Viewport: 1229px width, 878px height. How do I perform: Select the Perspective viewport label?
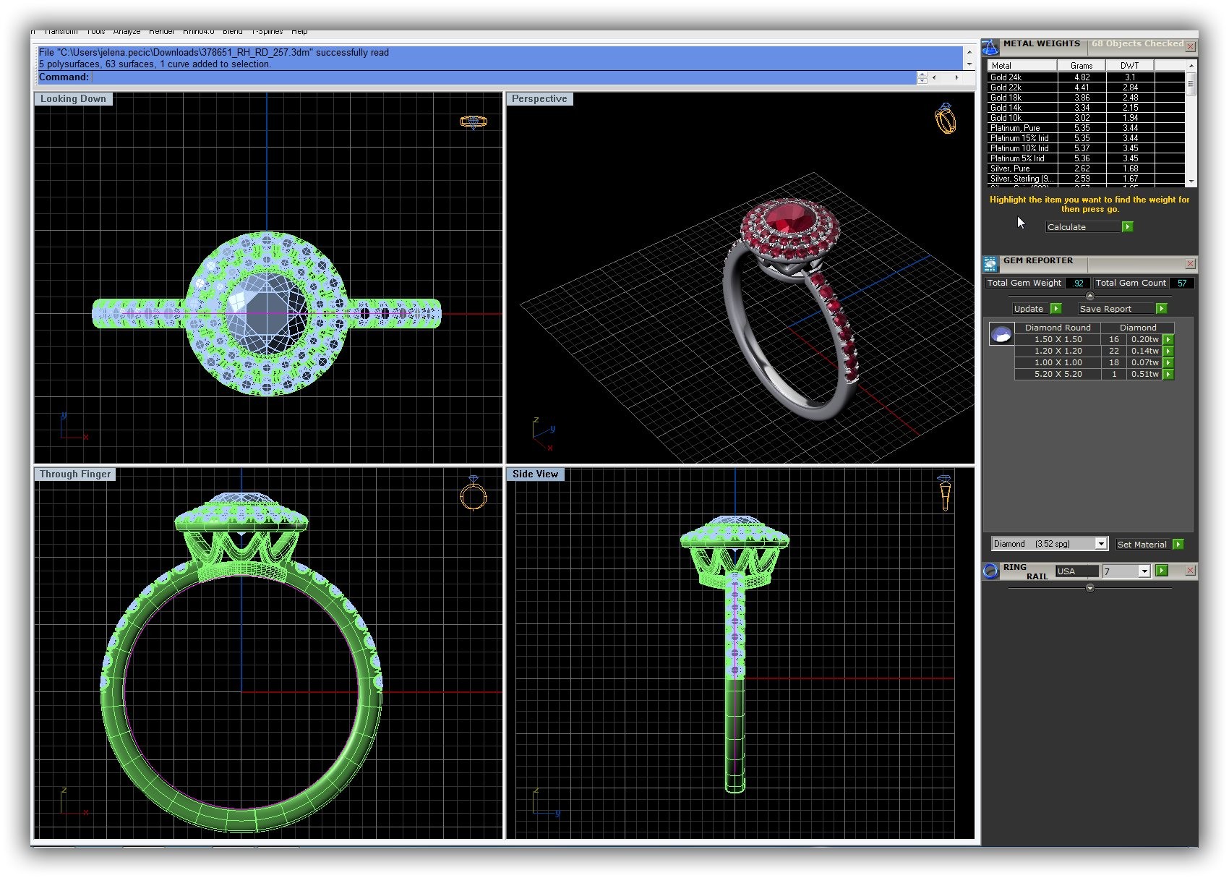coord(539,99)
